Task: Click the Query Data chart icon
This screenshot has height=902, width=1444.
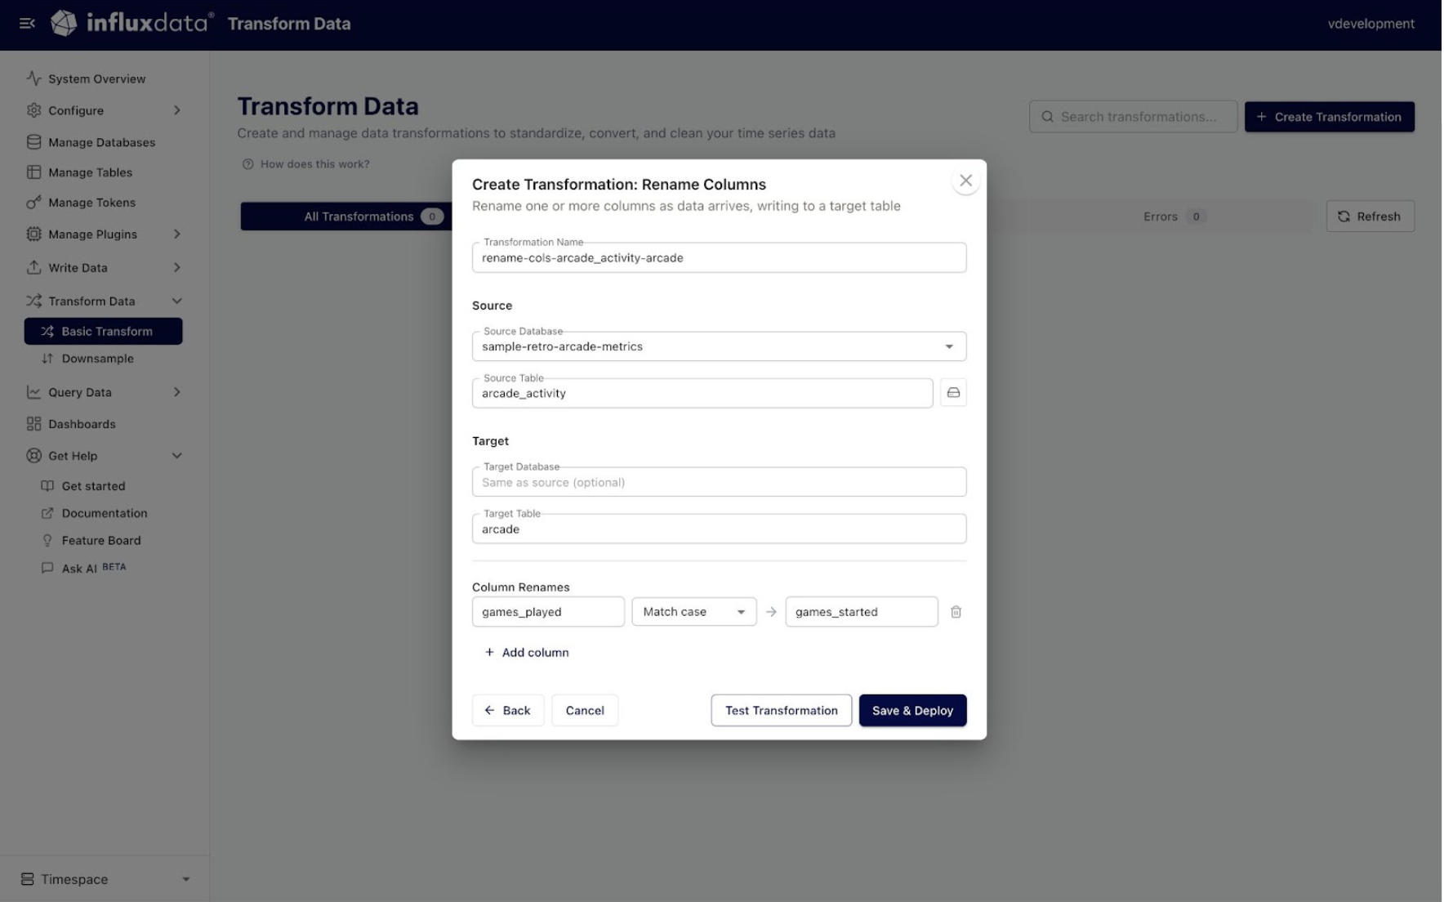Action: [33, 392]
